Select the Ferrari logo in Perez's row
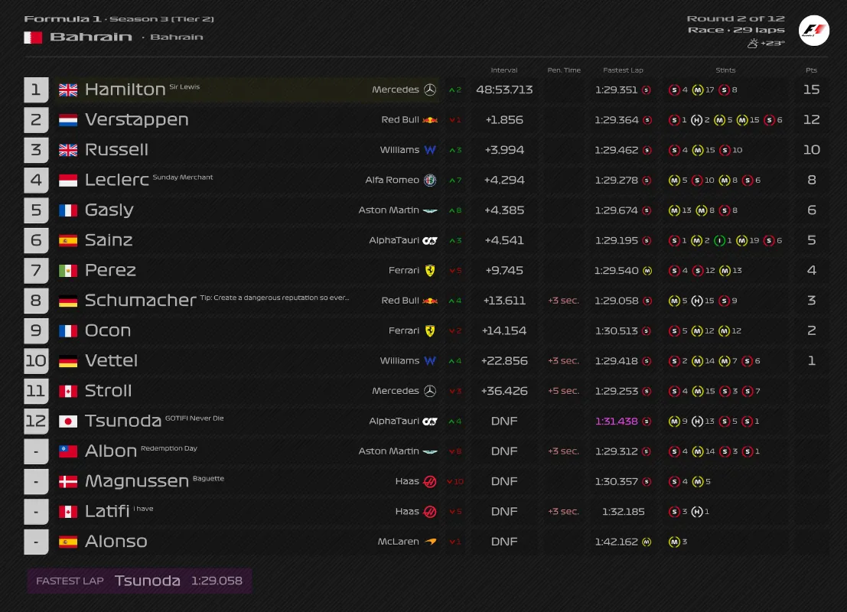Viewport: 847px width, 612px height. 431,270
